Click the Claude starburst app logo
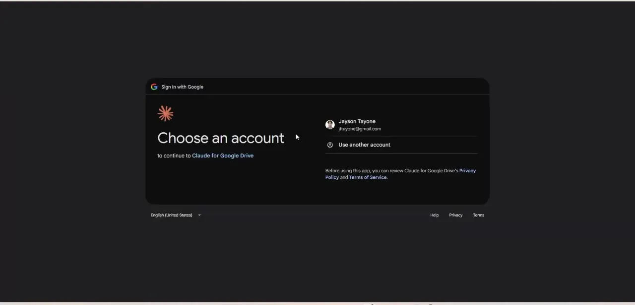Viewport: 635px width, 305px height. tap(165, 113)
